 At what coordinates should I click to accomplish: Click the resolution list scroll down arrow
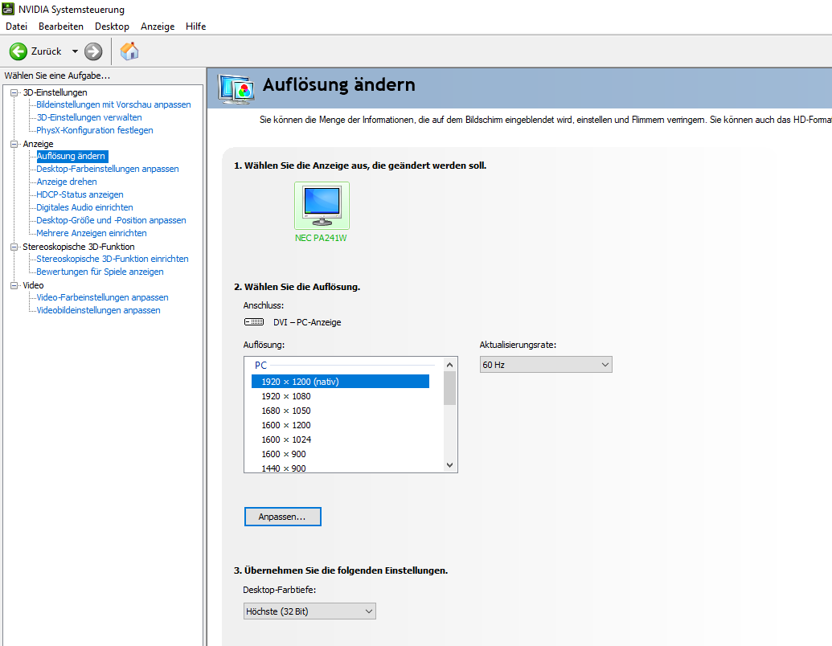[450, 465]
